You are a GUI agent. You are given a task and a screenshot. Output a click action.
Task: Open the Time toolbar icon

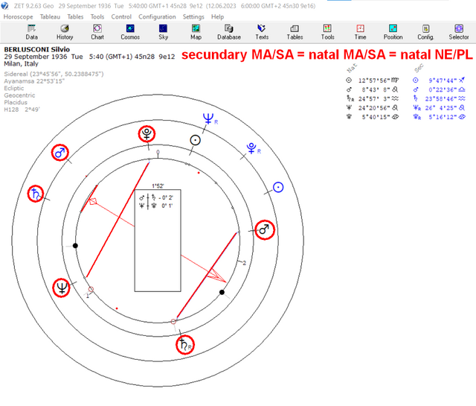tap(360, 32)
